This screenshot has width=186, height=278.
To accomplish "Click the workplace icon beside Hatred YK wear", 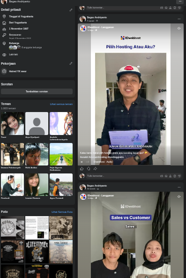I will coord(4,71).
